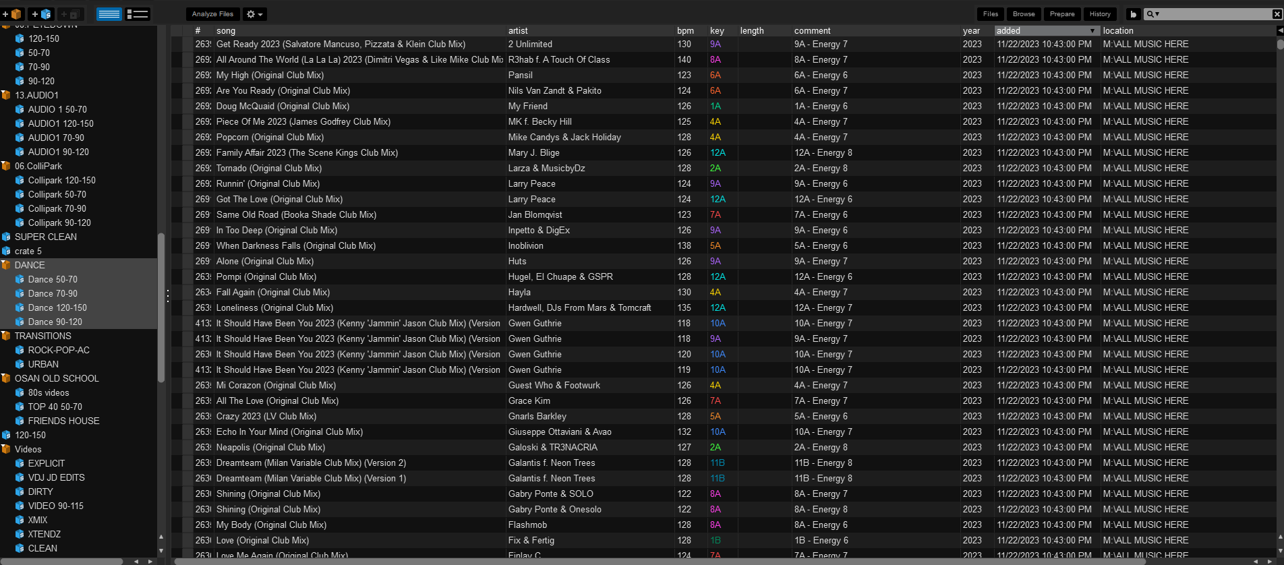Open the Browse panel
The height and width of the screenshot is (565, 1284).
tap(1024, 13)
